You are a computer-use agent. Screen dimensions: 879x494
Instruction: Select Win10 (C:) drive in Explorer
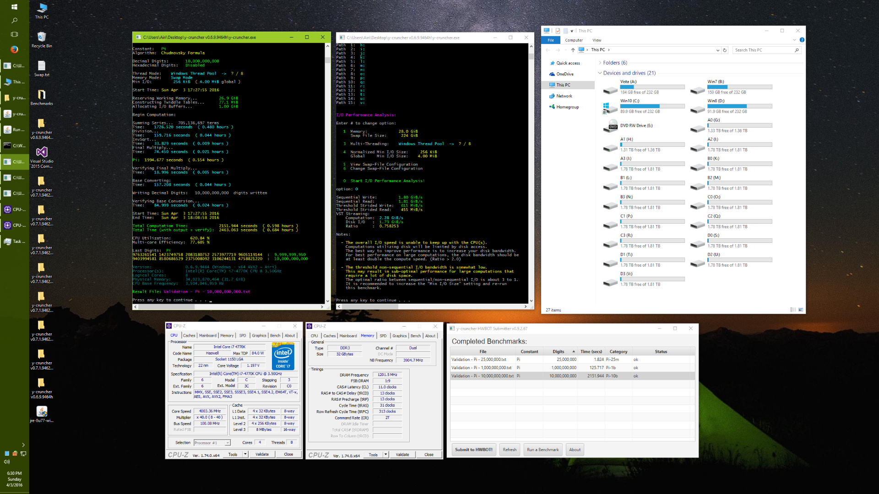pos(644,106)
